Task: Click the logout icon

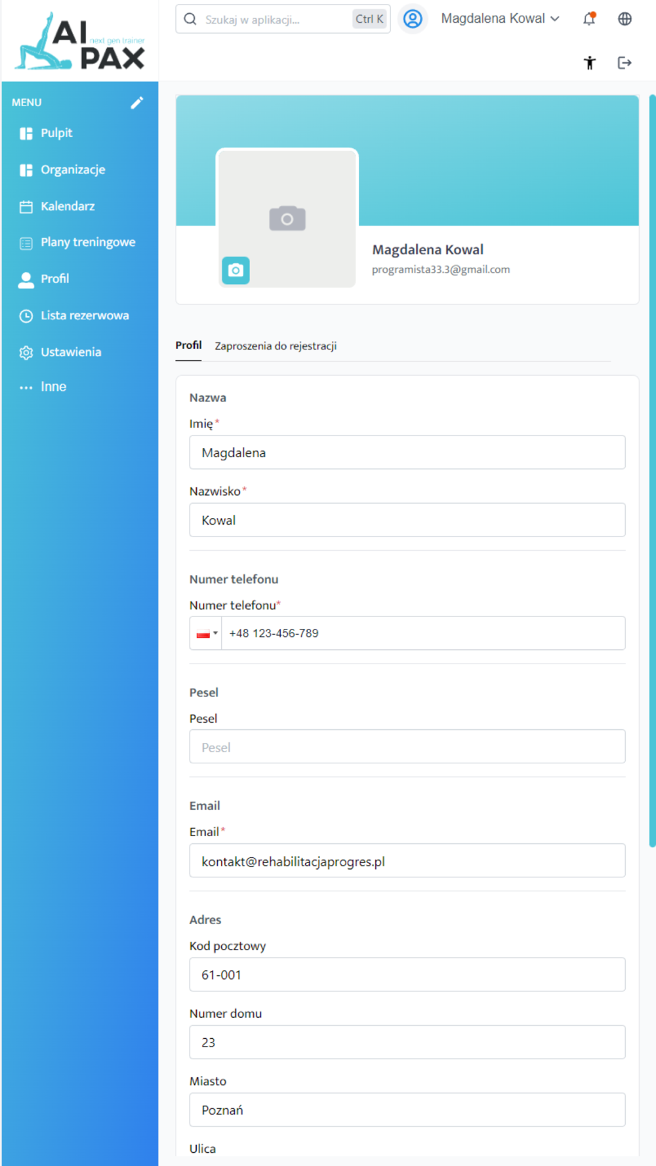Action: pyautogui.click(x=625, y=62)
